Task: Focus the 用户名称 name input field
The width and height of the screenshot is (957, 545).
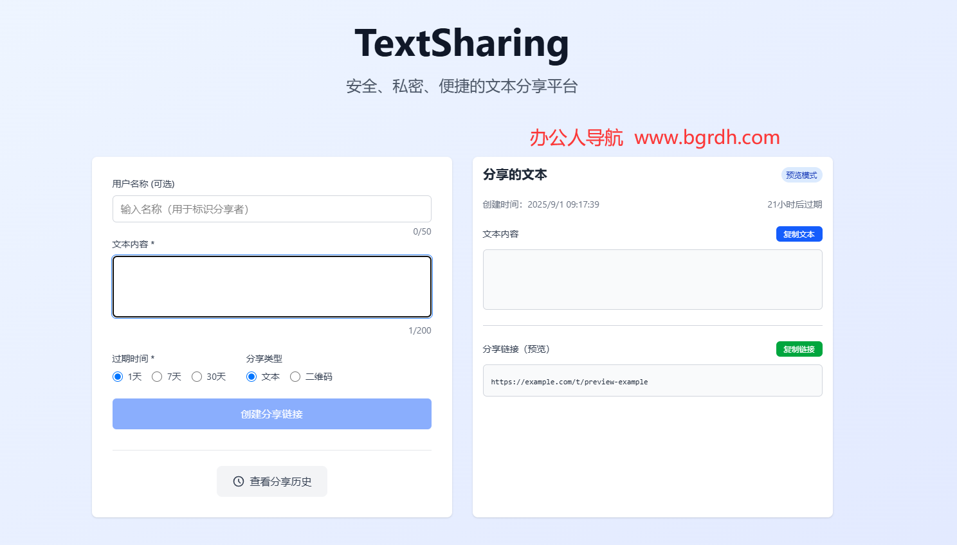Action: coord(272,209)
